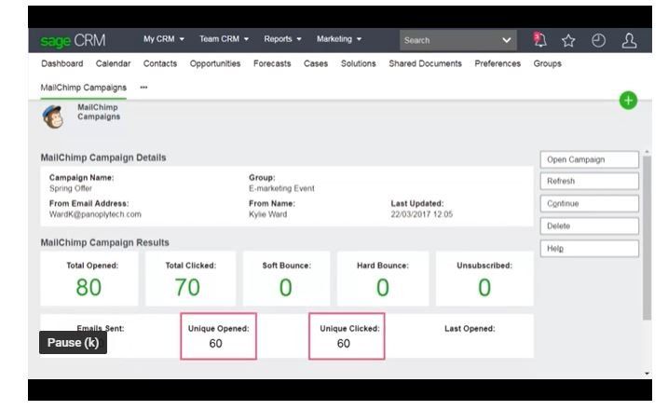Image resolution: width=668 pixels, height=410 pixels.
Task: Select the Forecasts tab
Action: [272, 63]
